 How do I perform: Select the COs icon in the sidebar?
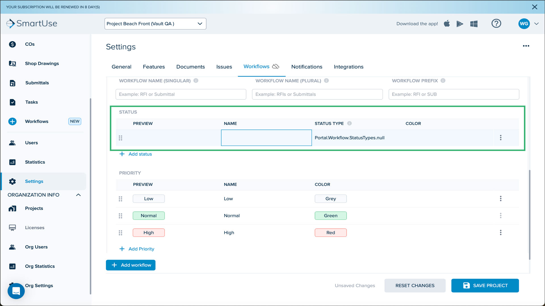(x=12, y=44)
